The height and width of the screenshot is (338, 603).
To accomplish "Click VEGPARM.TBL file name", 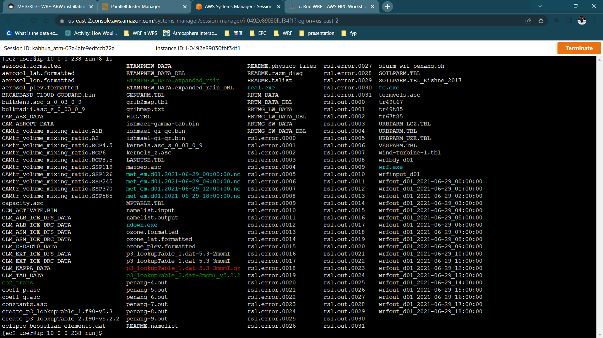I will coord(398,145).
